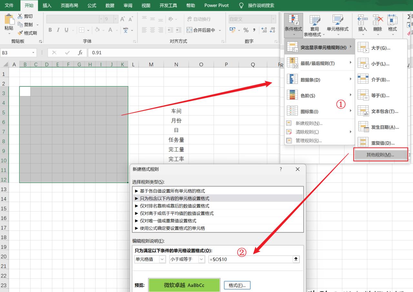Click the percent style icon
This screenshot has width=413, height=292.
(x=246, y=30)
